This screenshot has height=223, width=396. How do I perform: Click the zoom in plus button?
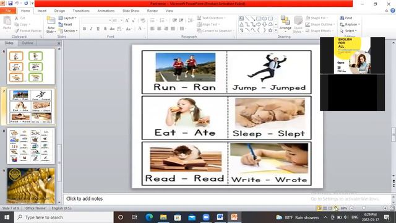coord(385,208)
